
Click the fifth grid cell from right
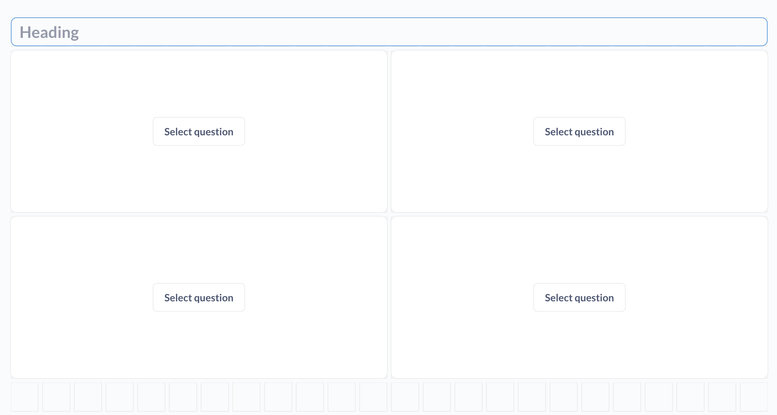click(627, 397)
